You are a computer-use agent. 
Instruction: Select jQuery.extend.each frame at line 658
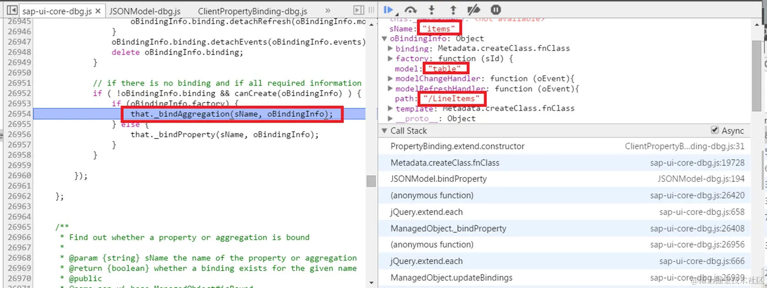click(564, 212)
